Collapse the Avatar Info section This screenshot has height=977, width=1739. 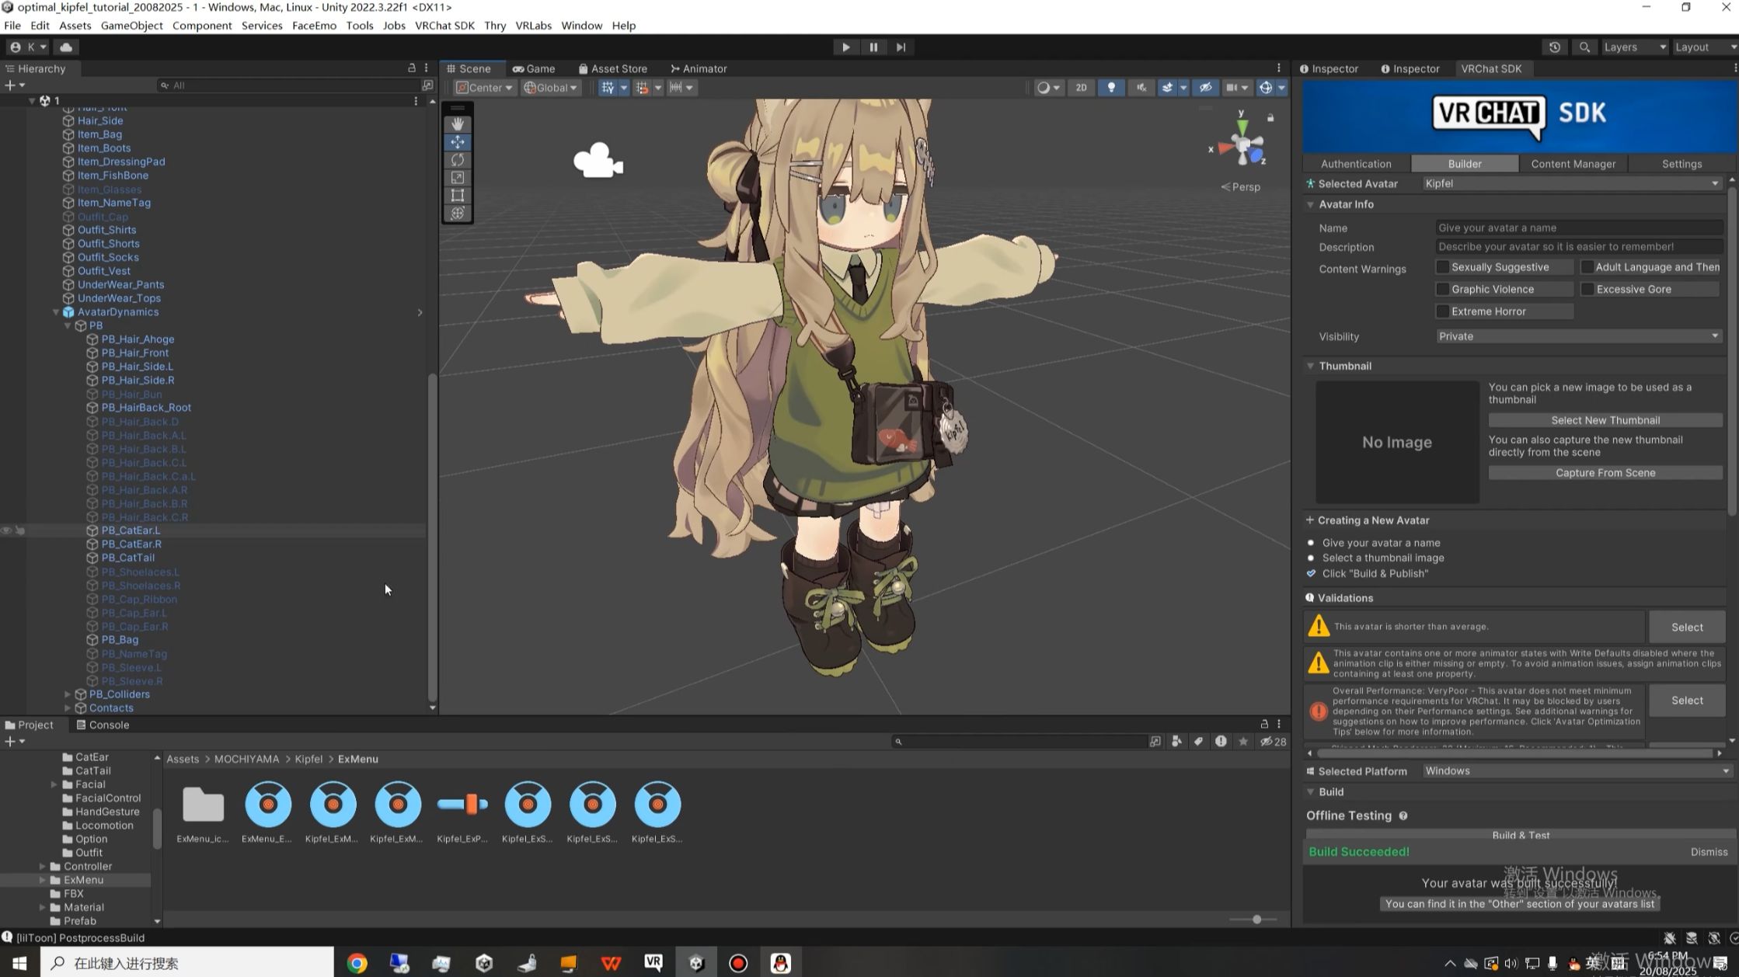coord(1310,205)
